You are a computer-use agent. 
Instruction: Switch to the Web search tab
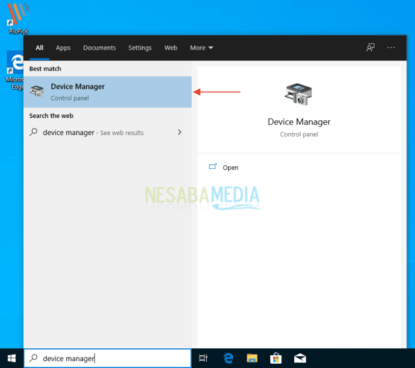pyautogui.click(x=171, y=48)
